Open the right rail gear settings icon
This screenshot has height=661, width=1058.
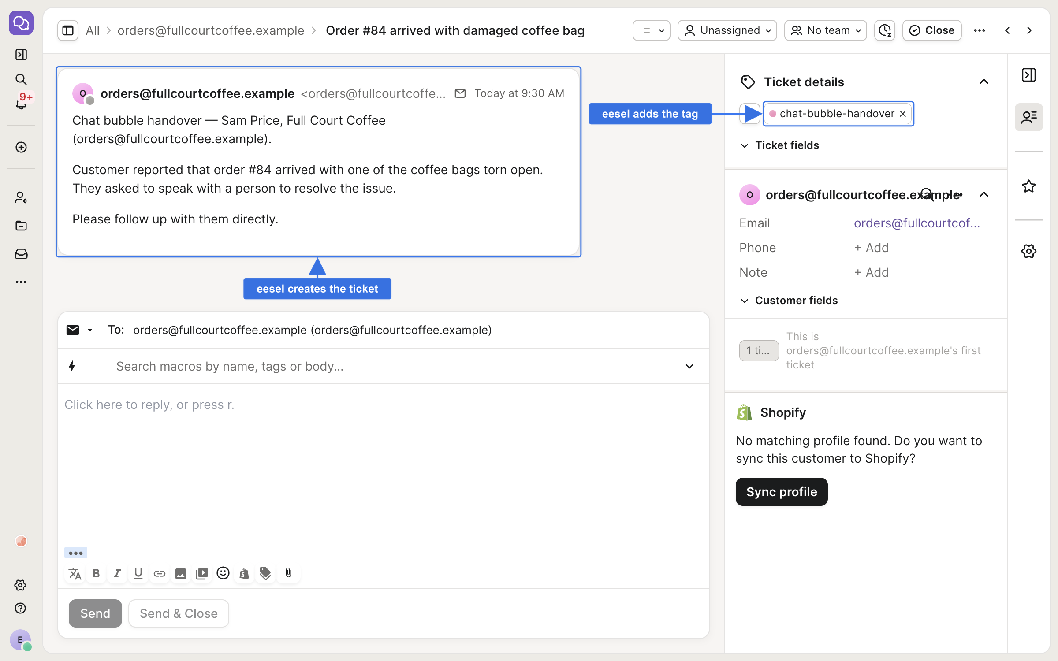[1028, 251]
